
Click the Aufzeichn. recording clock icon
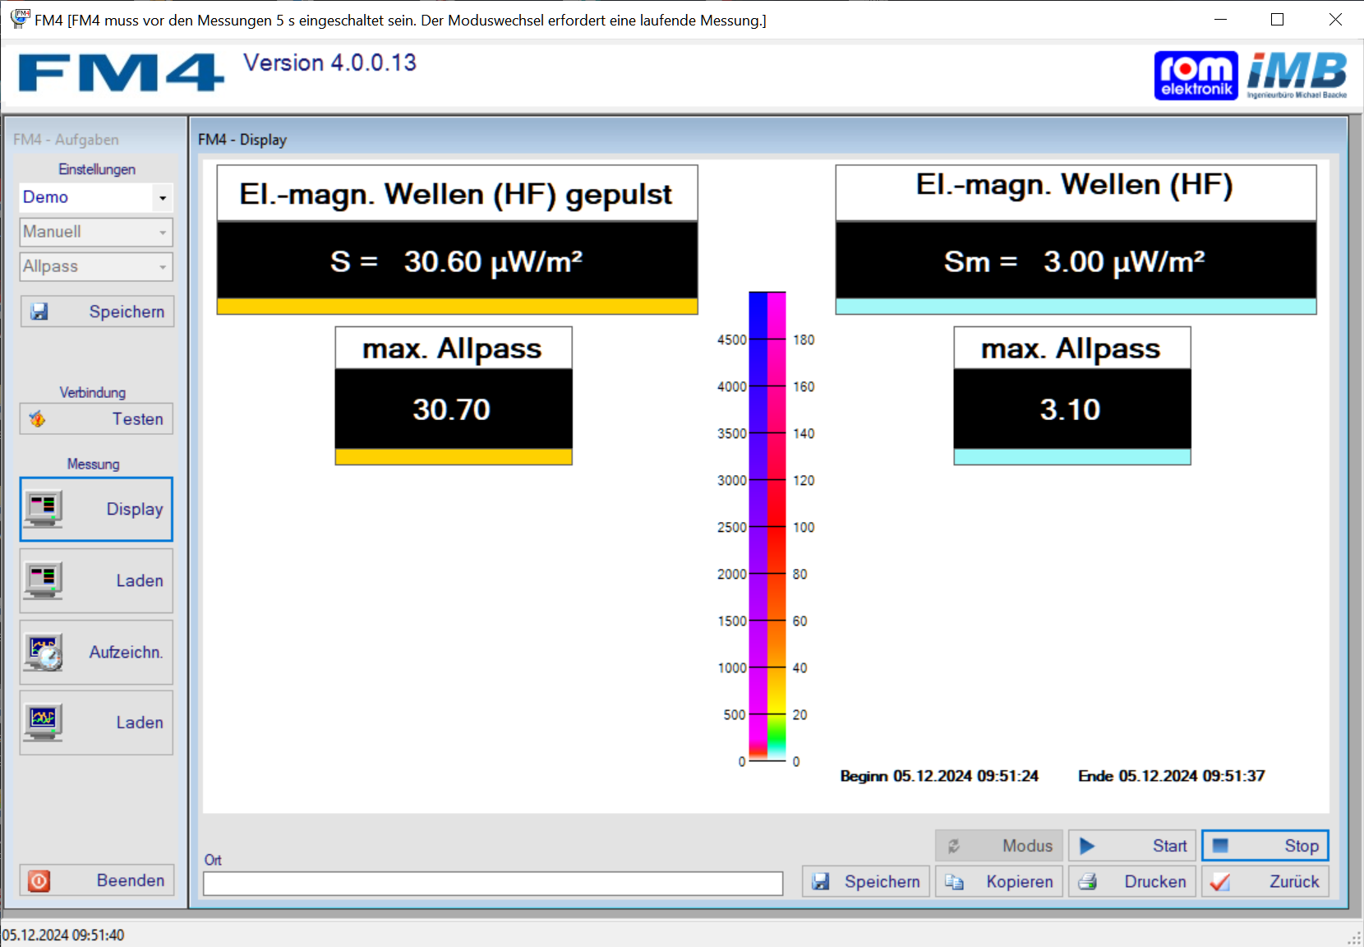coord(44,653)
